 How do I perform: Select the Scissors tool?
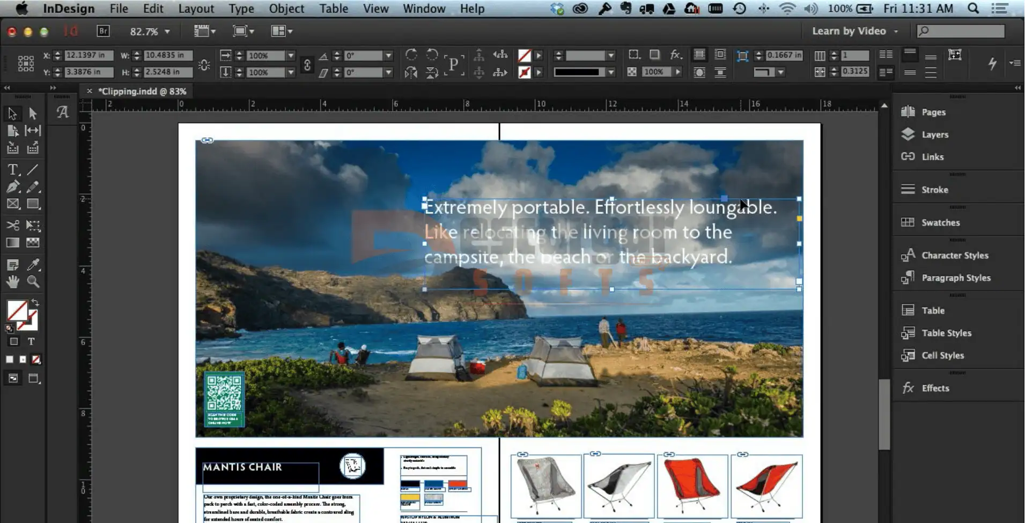pos(13,225)
